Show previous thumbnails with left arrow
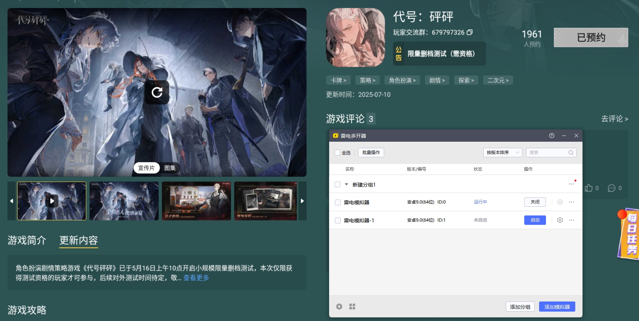 click(12, 201)
